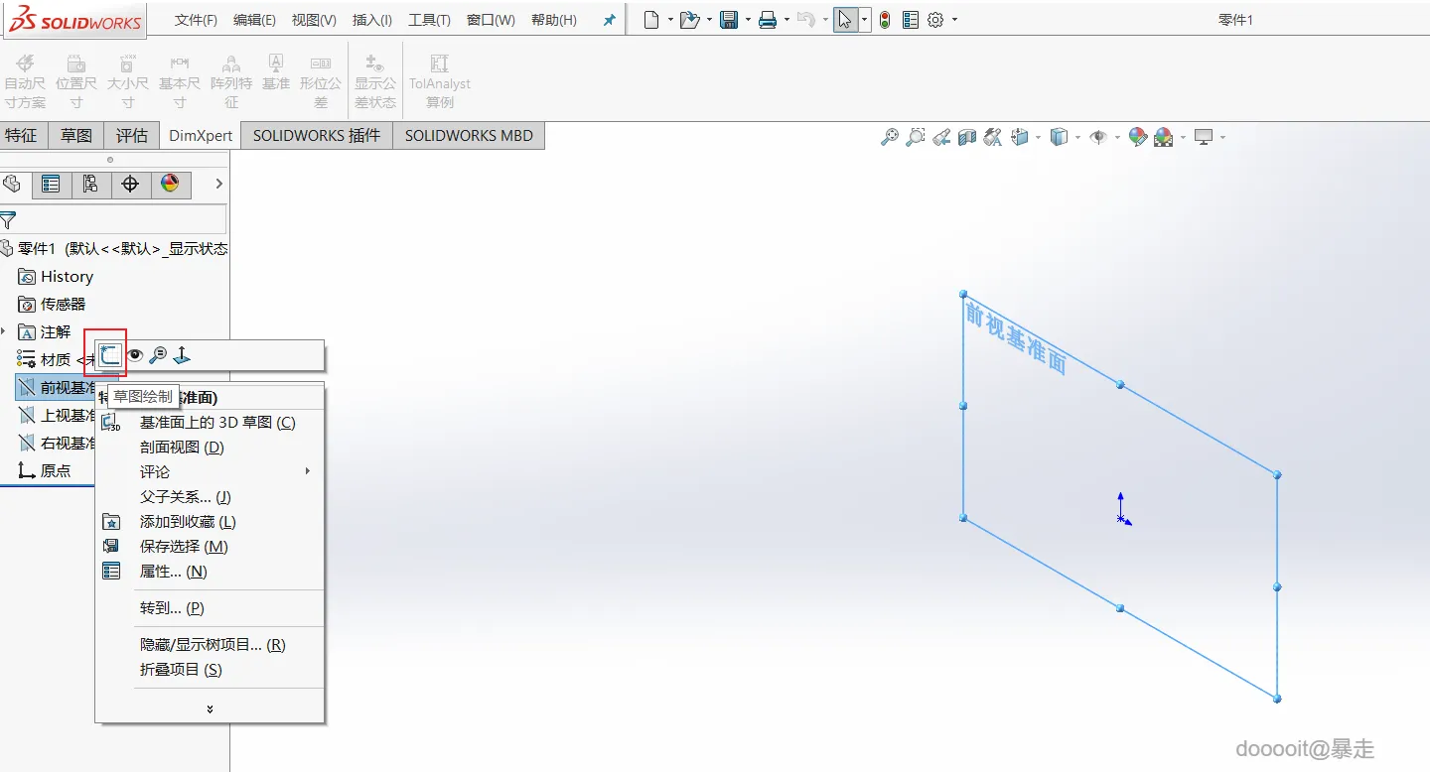This screenshot has height=772, width=1430.
Task: Switch to the SOLIDWORKS MBD tab
Action: (469, 136)
